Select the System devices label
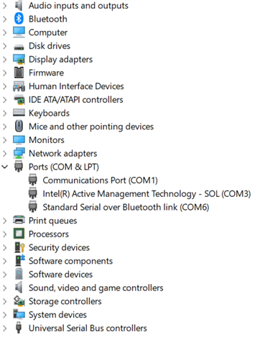Image resolution: width=265 pixels, height=345 pixels. pos(57,315)
